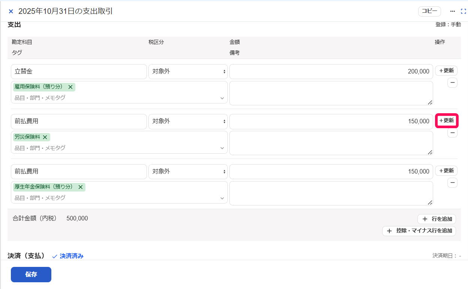Edit 前払費用 account field above 厚生年金保険料
468x289 pixels.
tap(79, 171)
